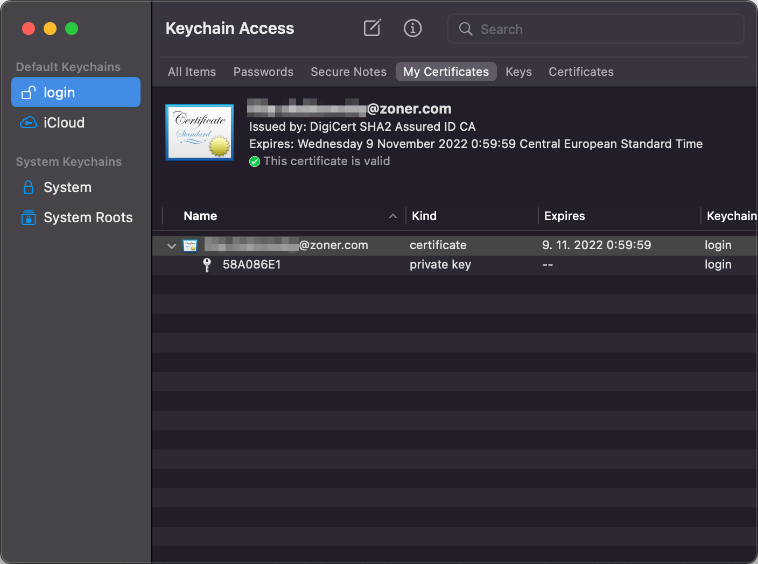
Task: Sort list by Name column header
Action: (x=200, y=216)
